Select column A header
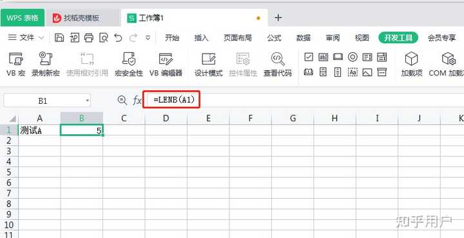The image size is (464, 238). coord(39,119)
